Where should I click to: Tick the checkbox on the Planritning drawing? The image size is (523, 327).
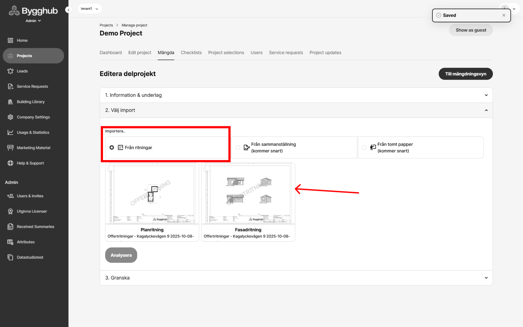pos(111,168)
